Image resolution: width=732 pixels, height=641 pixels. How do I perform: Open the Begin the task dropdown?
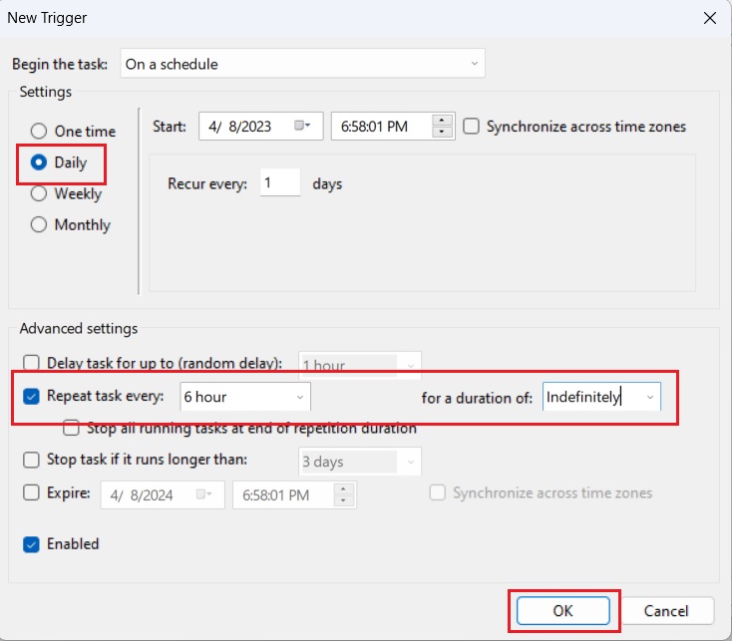coord(302,64)
